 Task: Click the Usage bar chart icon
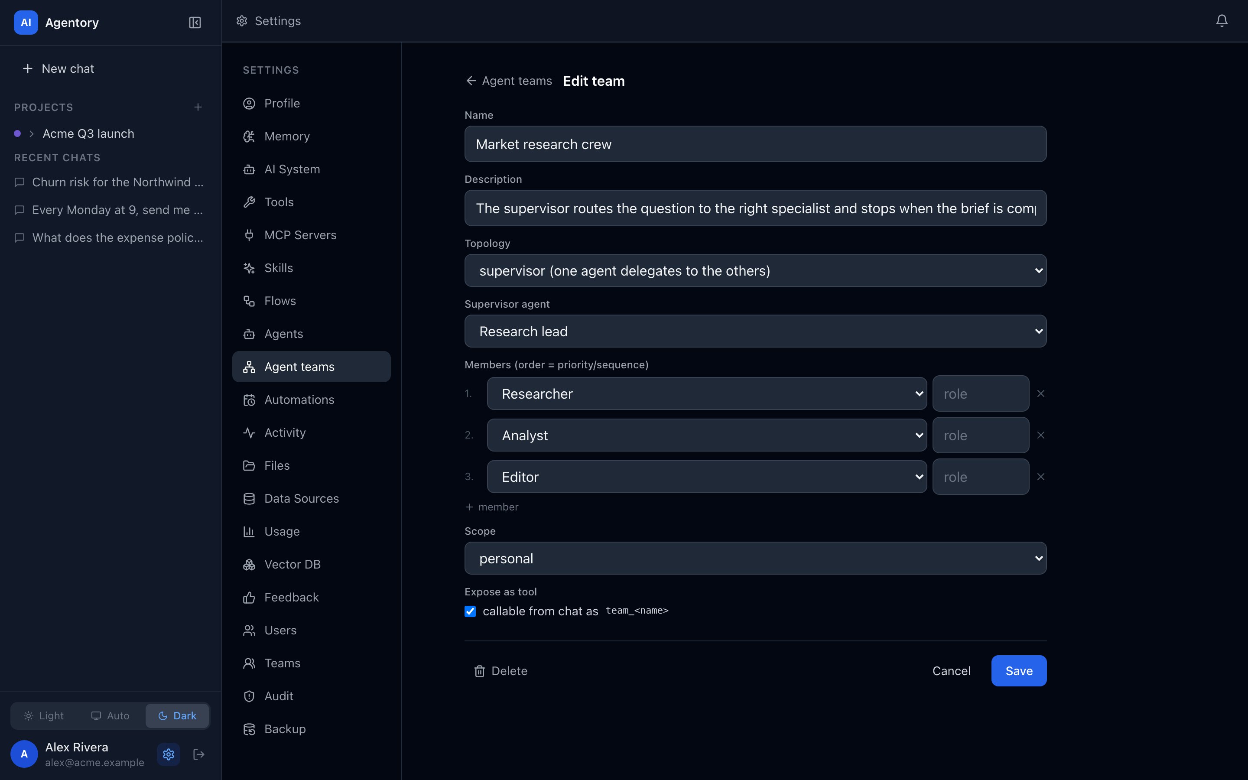tap(249, 532)
